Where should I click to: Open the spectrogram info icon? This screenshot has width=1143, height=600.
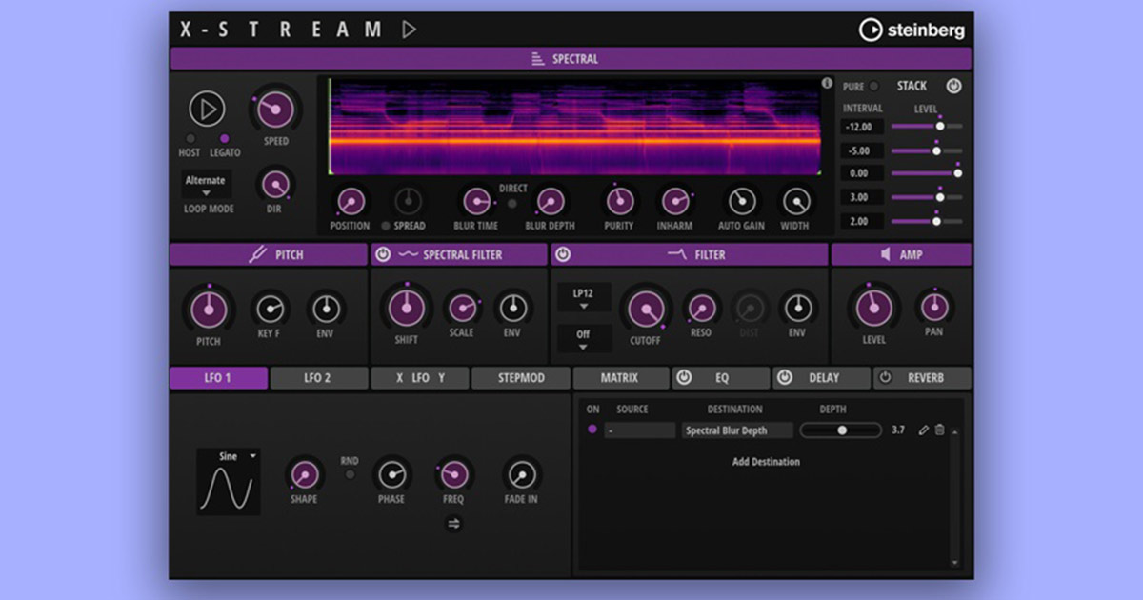click(x=827, y=83)
